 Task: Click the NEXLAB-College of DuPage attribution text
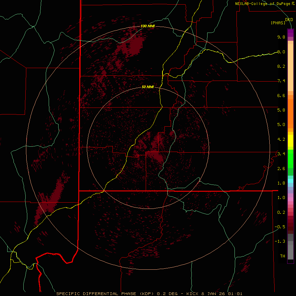[x=265, y=4]
